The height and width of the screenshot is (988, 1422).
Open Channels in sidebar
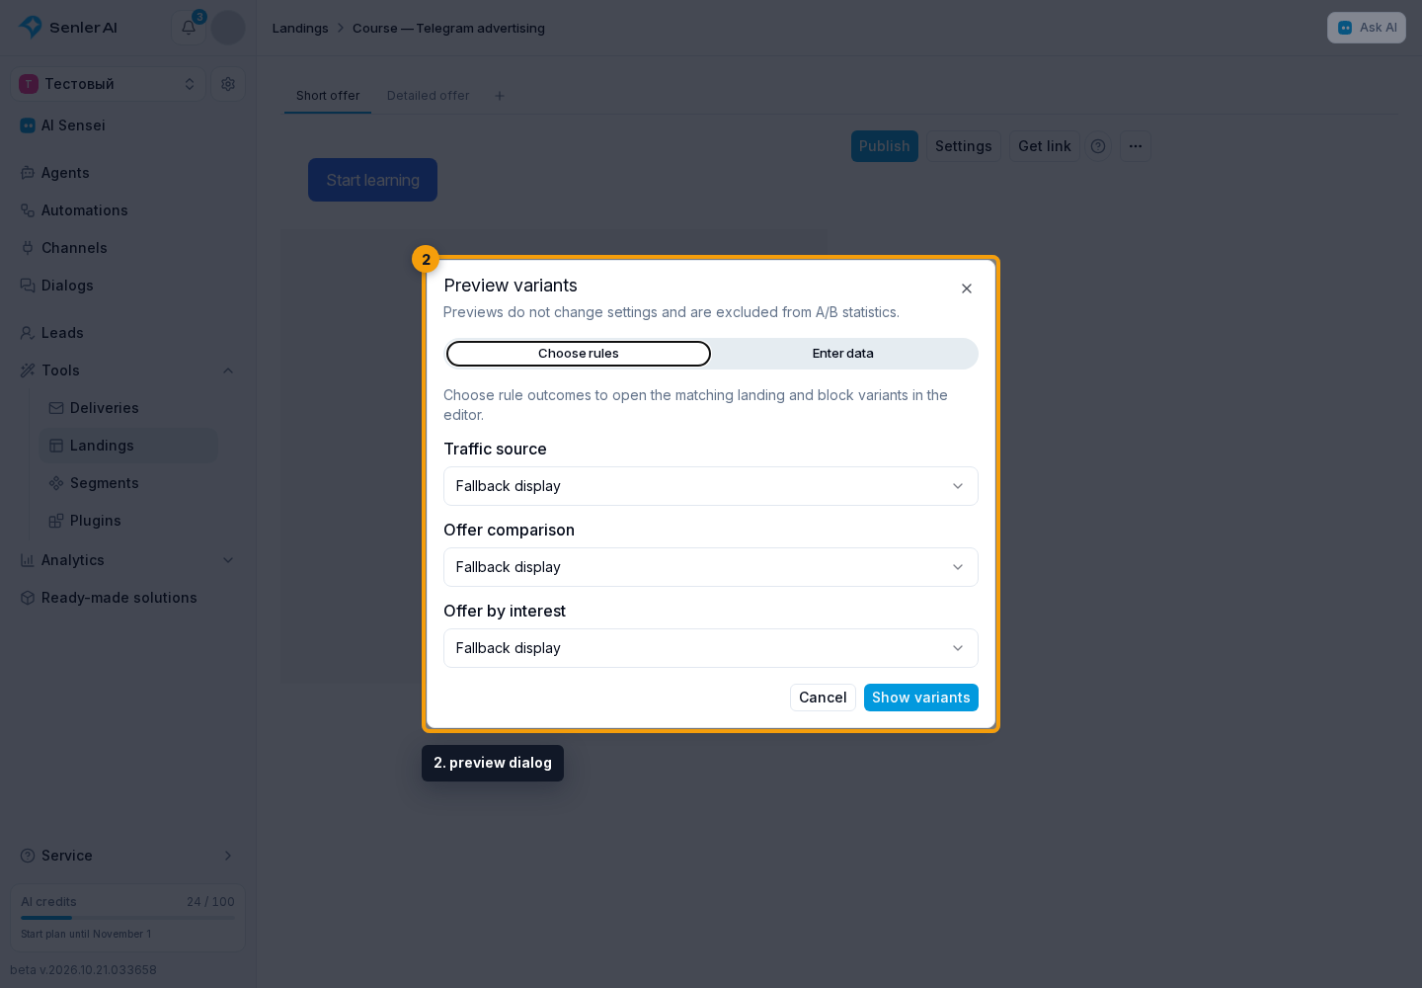(128, 248)
